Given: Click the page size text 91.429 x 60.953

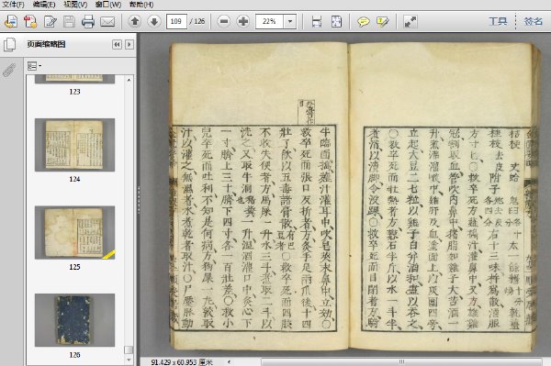Looking at the screenshot, I should click(182, 362).
